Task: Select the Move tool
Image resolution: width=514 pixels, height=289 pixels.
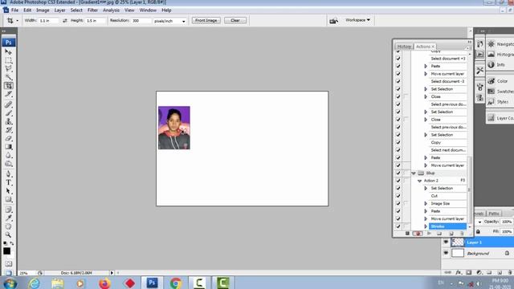Action: click(x=8, y=52)
